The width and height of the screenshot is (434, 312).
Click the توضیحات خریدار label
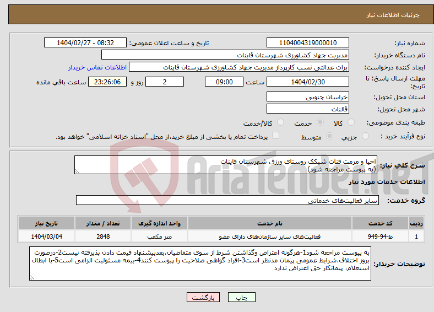click(x=399, y=264)
